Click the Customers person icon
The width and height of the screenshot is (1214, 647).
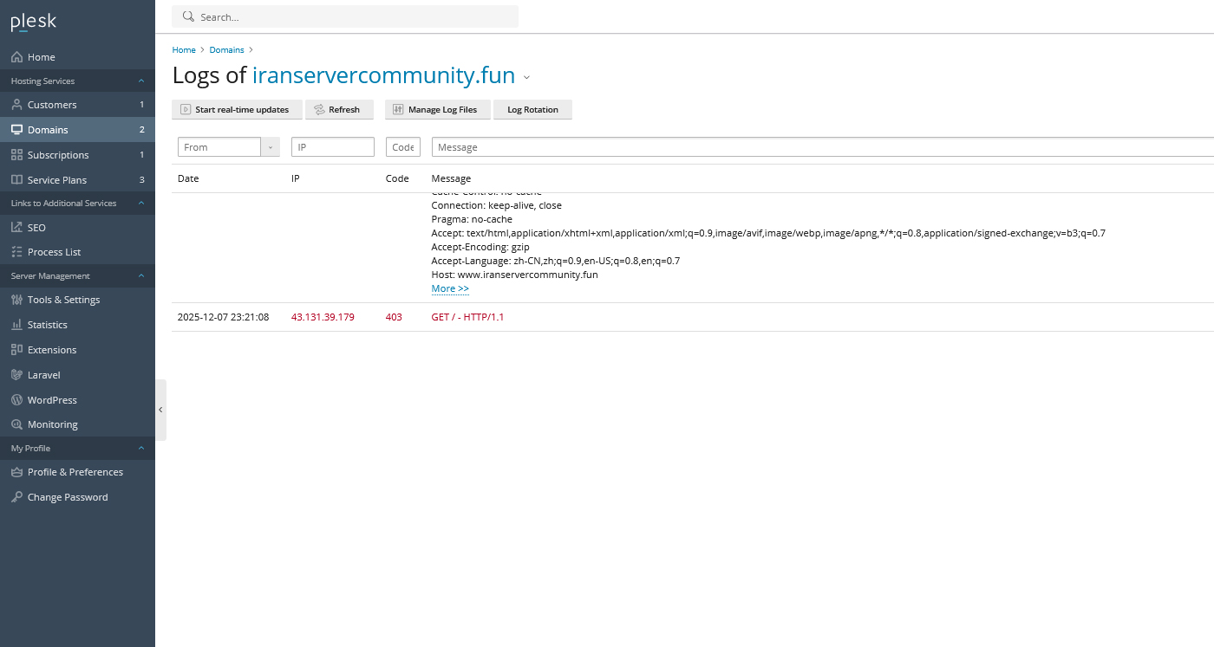coord(16,105)
